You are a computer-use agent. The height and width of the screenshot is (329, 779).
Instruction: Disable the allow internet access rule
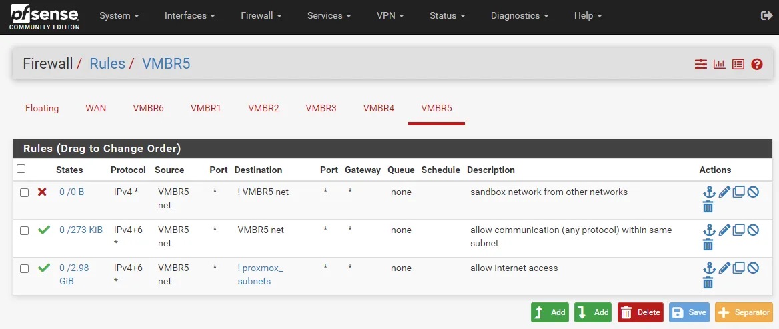click(753, 268)
